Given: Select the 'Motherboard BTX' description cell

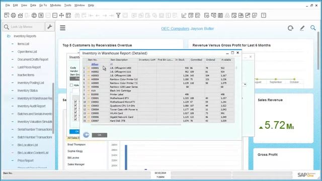Looking at the screenshot, I should [x=124, y=99].
